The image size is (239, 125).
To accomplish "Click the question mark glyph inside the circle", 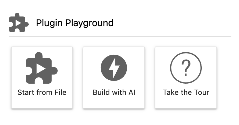I will [186, 68].
